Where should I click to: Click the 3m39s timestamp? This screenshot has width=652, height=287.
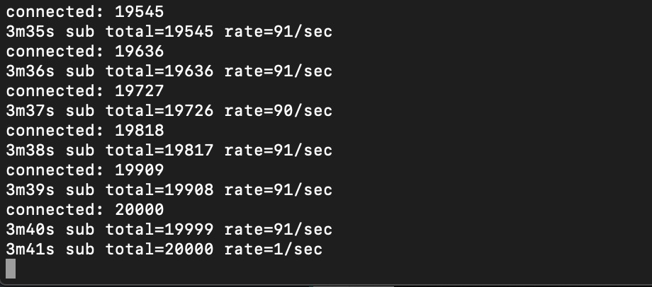point(28,190)
